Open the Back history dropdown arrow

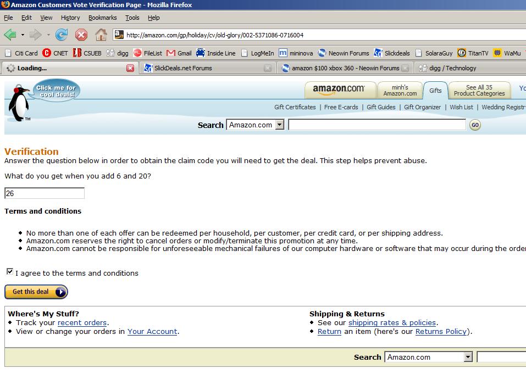(x=23, y=35)
